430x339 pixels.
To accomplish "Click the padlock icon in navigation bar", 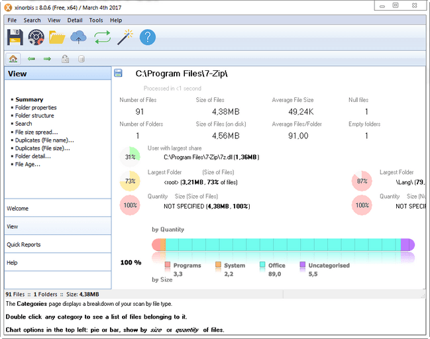I will [x=65, y=59].
